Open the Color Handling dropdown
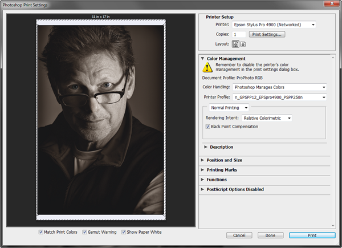 pyautogui.click(x=279, y=87)
